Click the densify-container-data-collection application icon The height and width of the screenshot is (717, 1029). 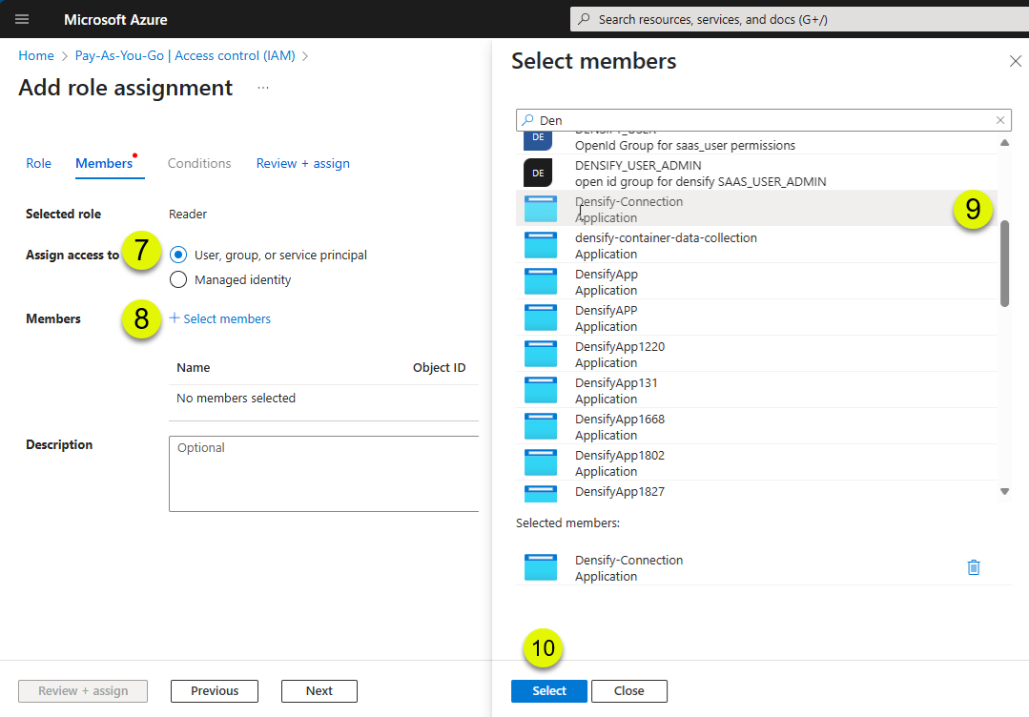point(541,245)
